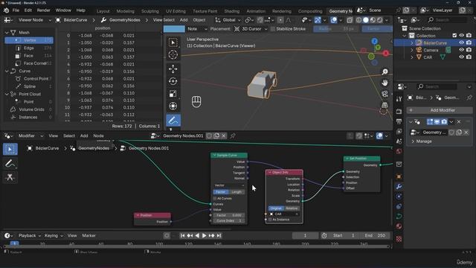Click Add Modifier button
The height and width of the screenshot is (268, 476).
440,110
